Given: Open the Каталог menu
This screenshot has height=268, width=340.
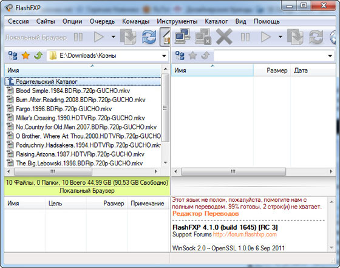Looking at the screenshot, I should pyautogui.click(x=216, y=21).
